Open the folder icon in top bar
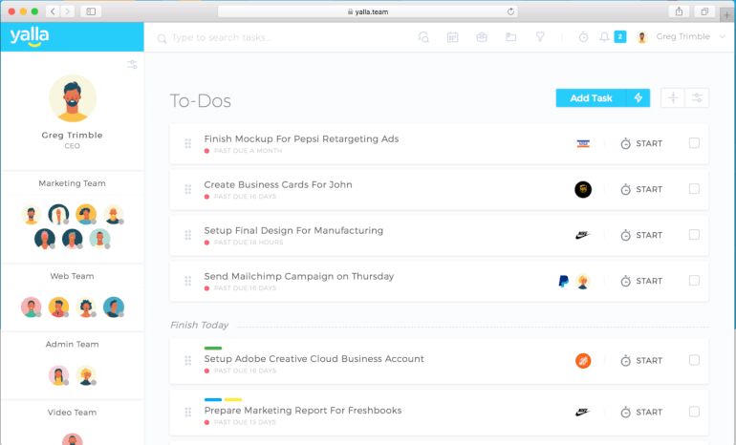 (x=510, y=37)
